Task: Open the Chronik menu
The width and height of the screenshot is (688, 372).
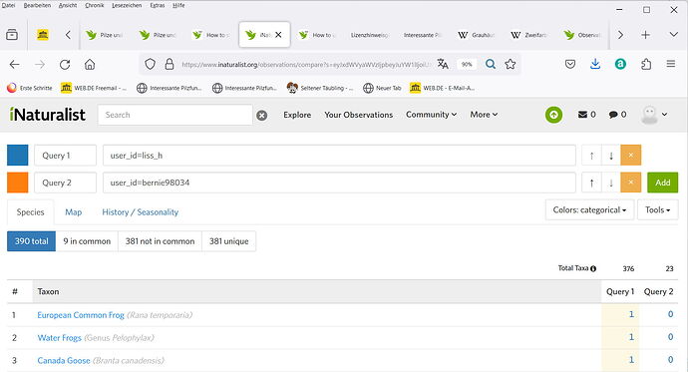Action: 95,5
